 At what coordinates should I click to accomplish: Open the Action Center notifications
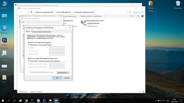[181, 100]
